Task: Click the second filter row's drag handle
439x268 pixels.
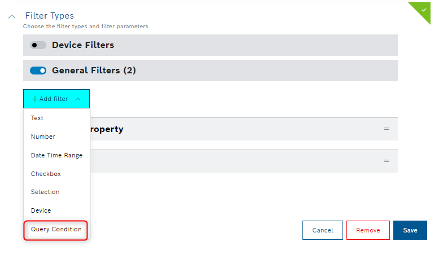Action: tap(387, 161)
